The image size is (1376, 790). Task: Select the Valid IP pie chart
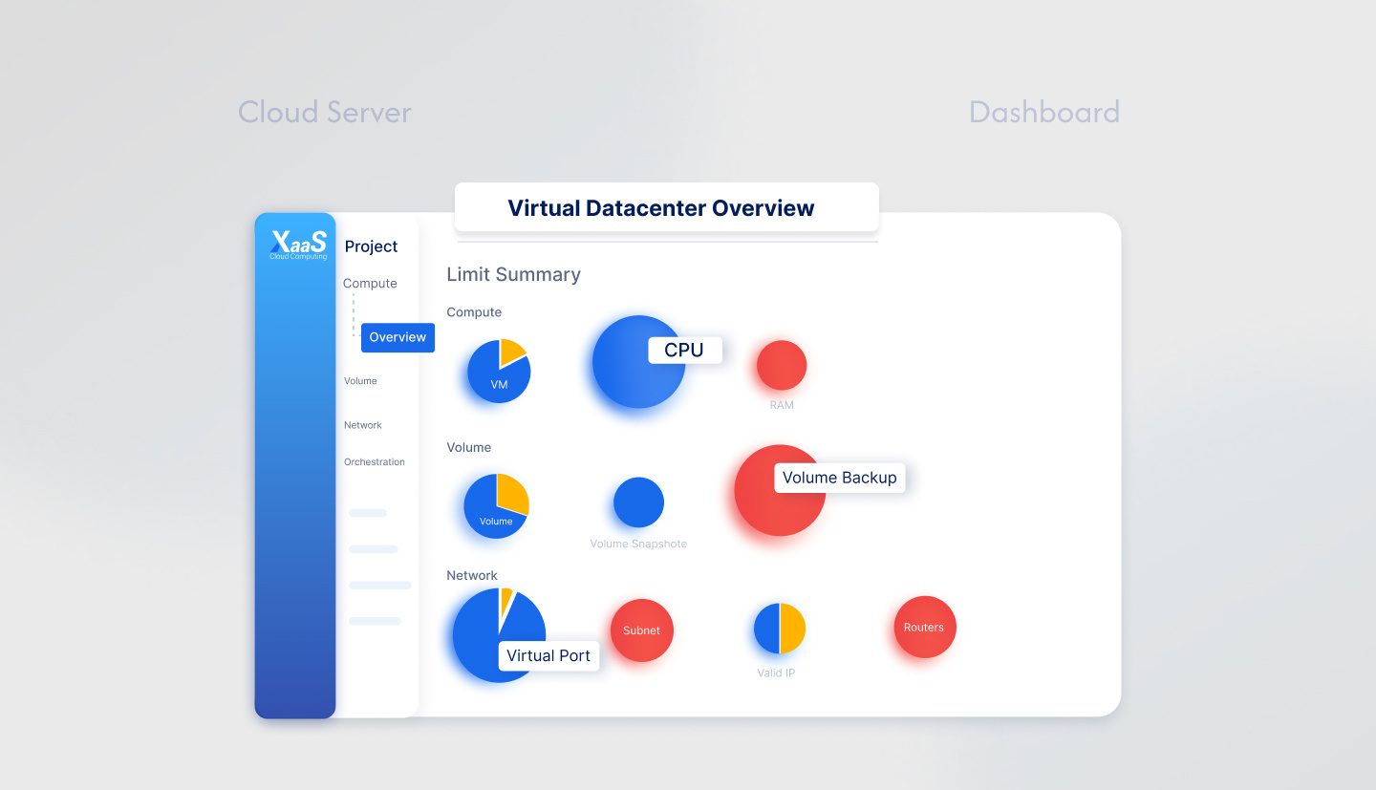click(777, 629)
